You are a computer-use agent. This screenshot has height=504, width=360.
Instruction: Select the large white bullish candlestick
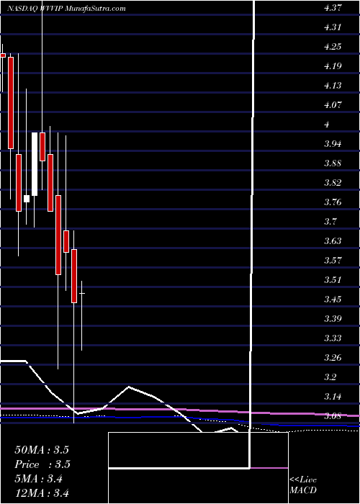35,164
